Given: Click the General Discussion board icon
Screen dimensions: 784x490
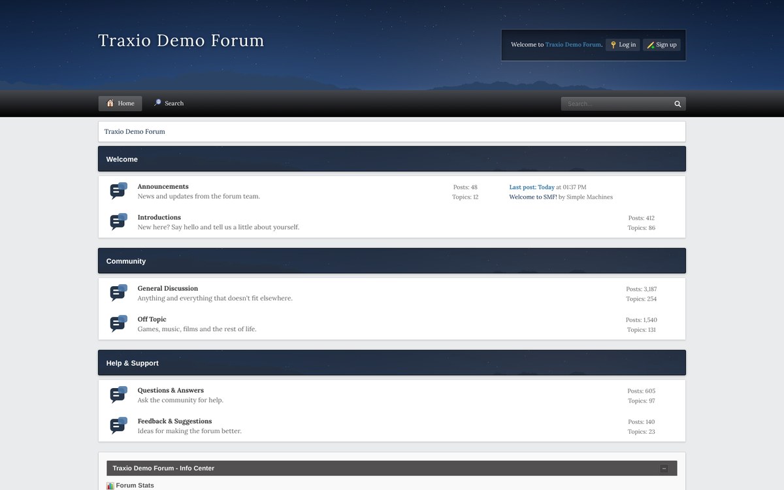Looking at the screenshot, I should (118, 293).
